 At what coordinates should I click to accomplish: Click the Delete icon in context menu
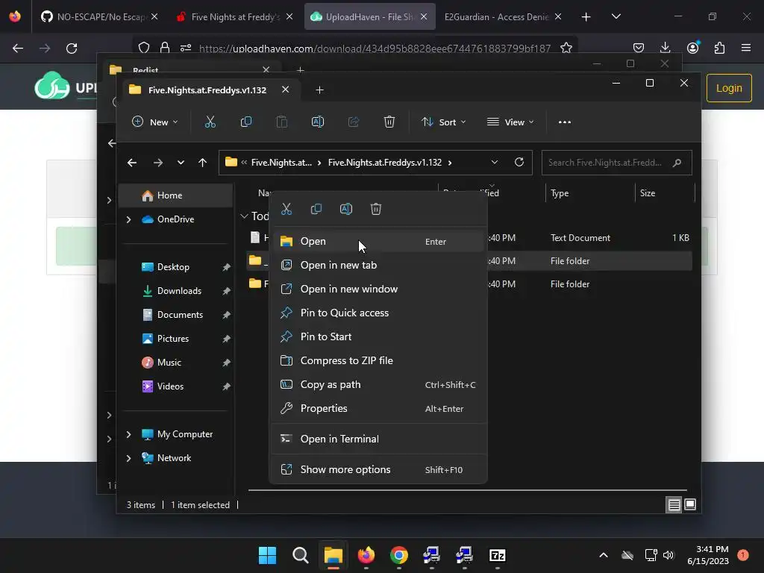(376, 209)
